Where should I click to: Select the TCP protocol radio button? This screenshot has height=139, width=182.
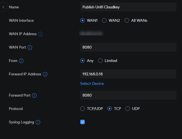click(110, 109)
